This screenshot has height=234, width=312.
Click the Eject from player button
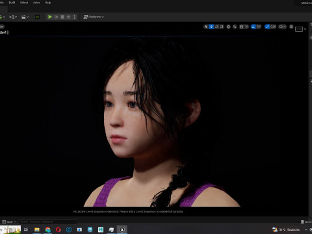[x=68, y=17]
